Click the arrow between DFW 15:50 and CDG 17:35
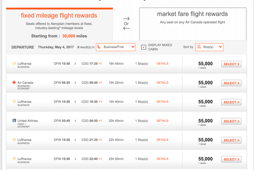The width and height of the screenshot is (254, 170). click(x=75, y=64)
